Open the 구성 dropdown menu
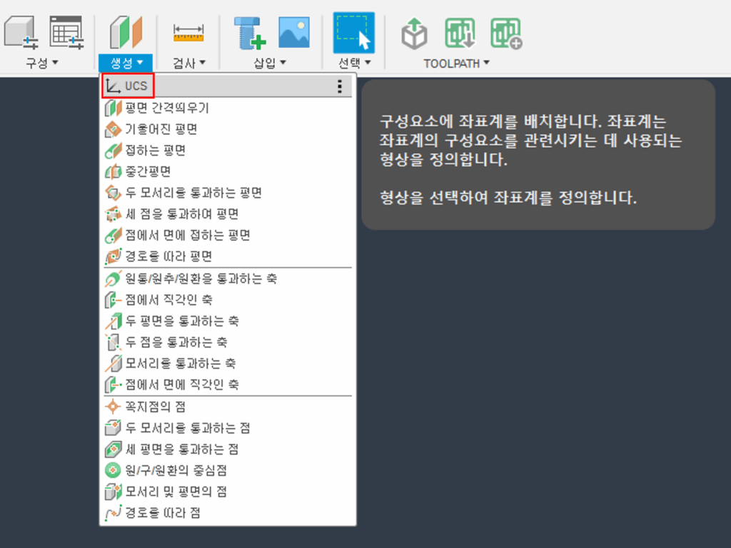 42,64
